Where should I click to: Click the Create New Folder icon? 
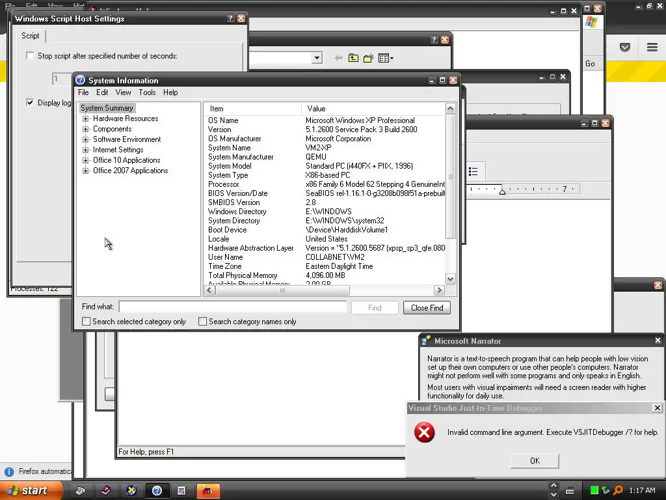[369, 58]
